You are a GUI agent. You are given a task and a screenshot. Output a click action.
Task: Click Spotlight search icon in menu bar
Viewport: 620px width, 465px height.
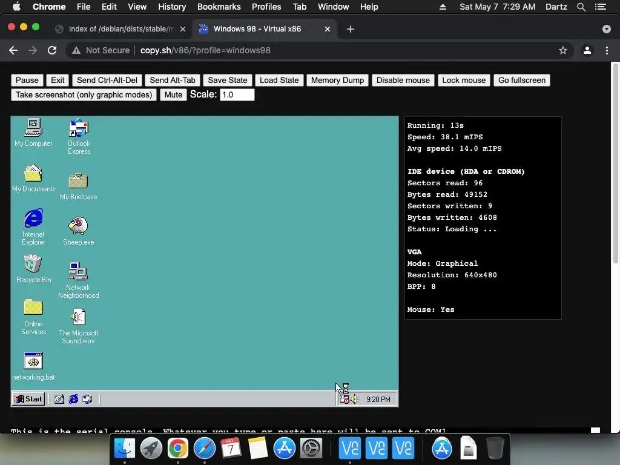581,7
